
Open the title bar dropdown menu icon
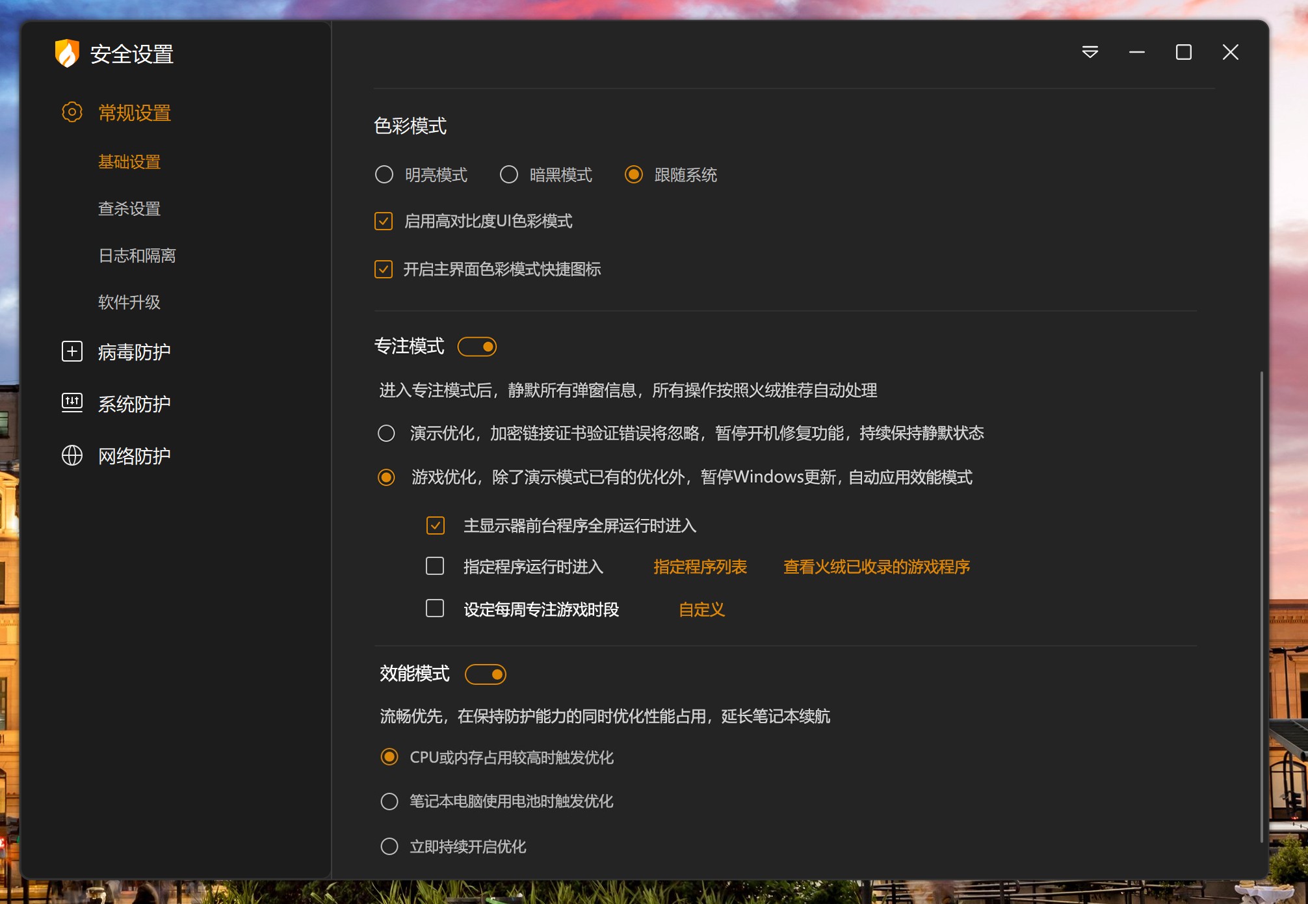[x=1090, y=52]
